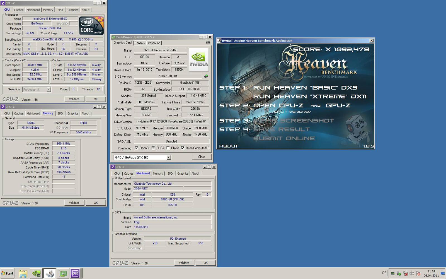Enable the PhysX checkbox
446x279 pixels.
click(x=168, y=148)
